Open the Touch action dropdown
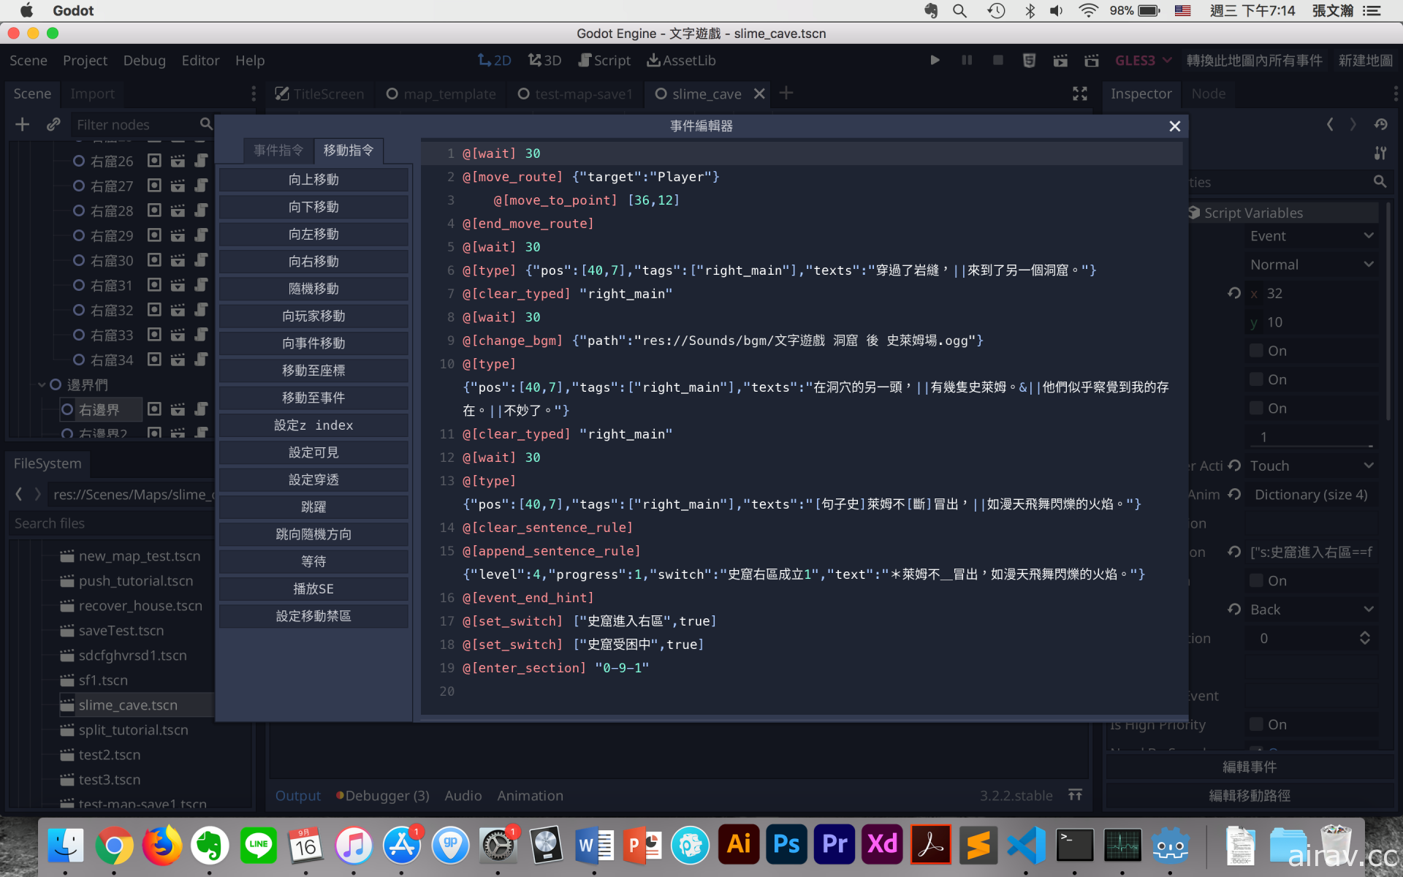Screen dimensions: 1403x877 coord(1312,466)
